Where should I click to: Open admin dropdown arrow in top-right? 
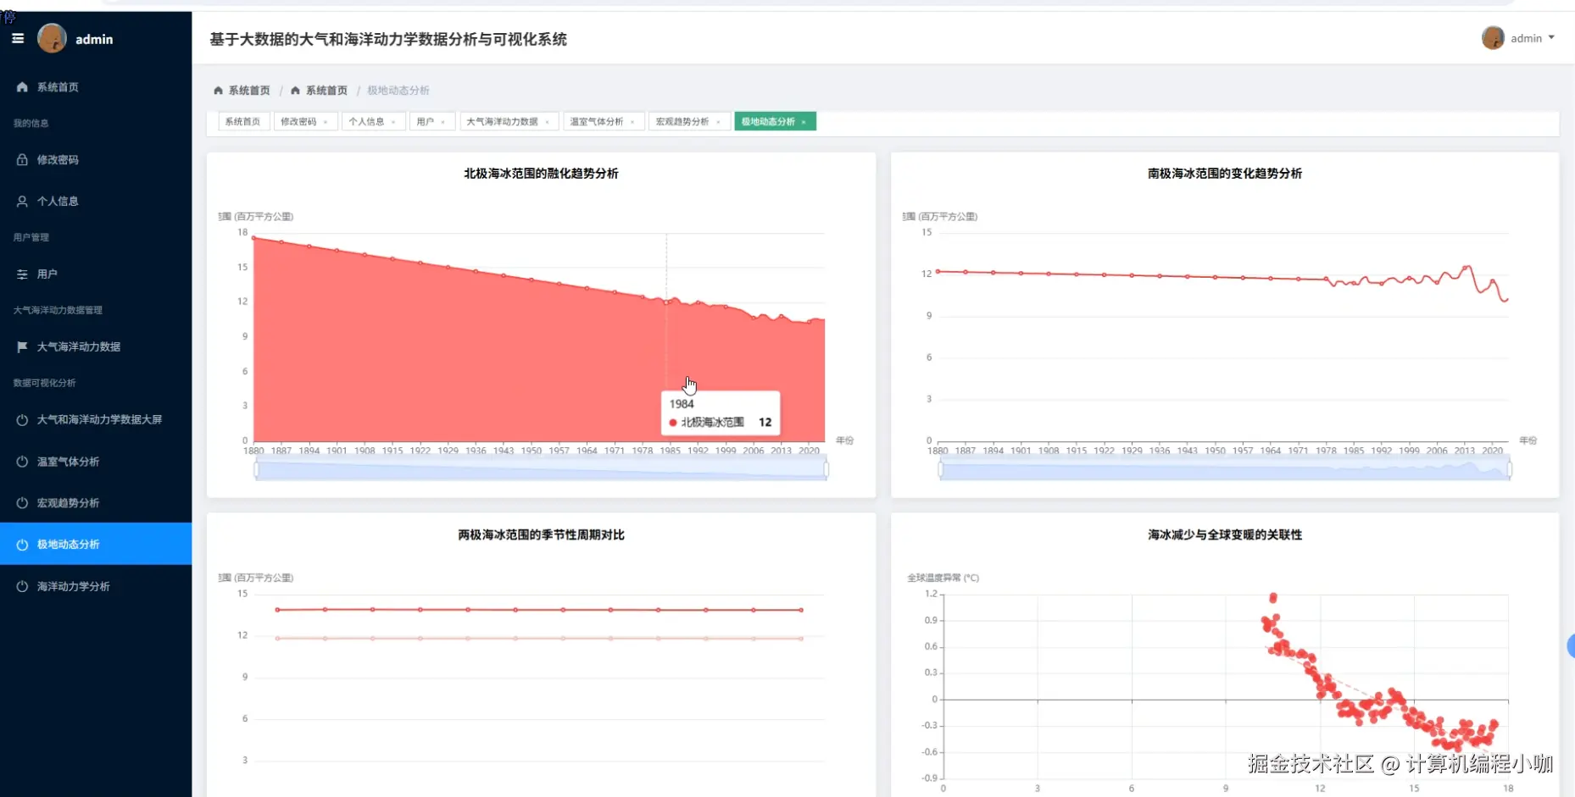click(x=1551, y=38)
